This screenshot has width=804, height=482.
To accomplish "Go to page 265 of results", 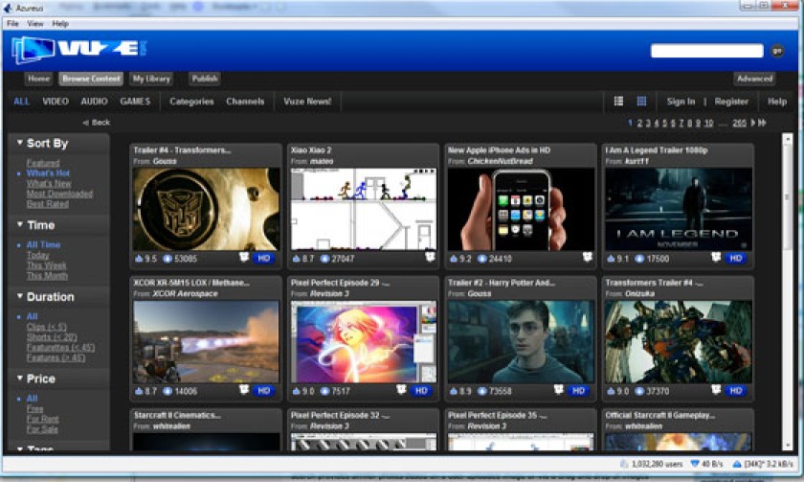I will 739,124.
